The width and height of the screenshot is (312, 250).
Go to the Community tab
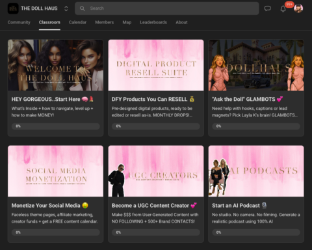pyautogui.click(x=19, y=22)
